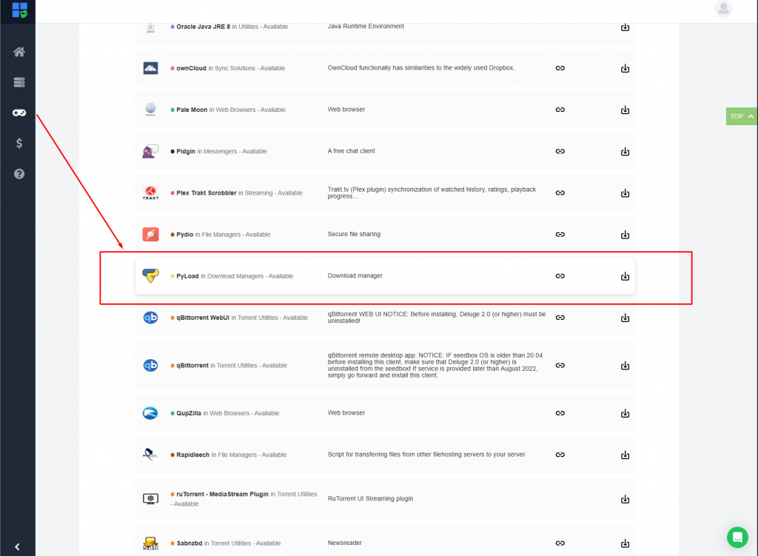Install Pidgin using its download icon

[625, 151]
